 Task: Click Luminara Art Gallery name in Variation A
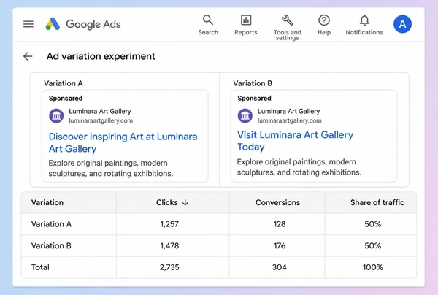(x=100, y=112)
